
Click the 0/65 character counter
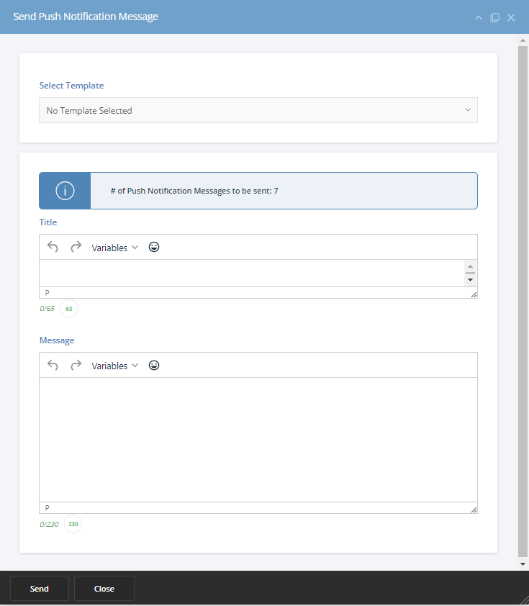coord(48,309)
